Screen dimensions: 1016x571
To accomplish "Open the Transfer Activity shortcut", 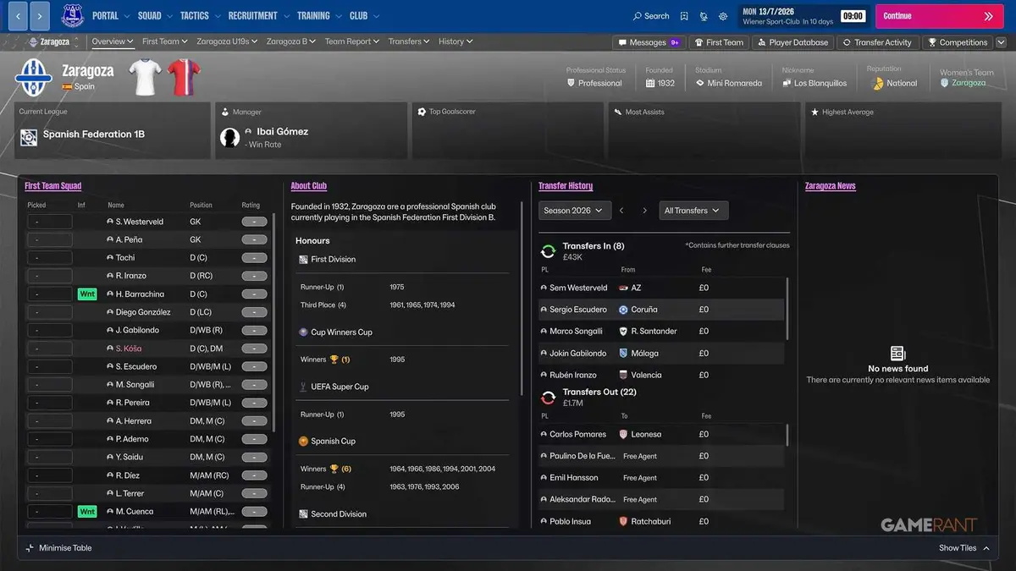I will click(876, 42).
